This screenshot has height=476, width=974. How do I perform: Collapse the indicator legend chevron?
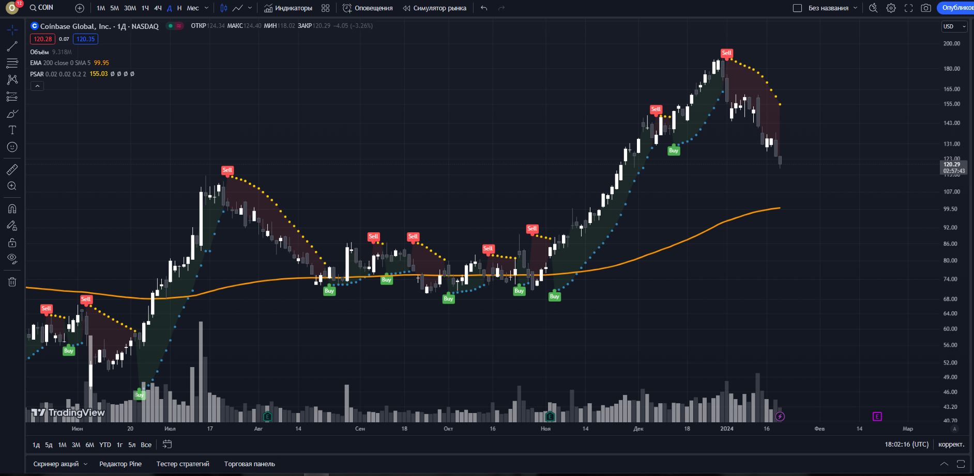pos(37,86)
